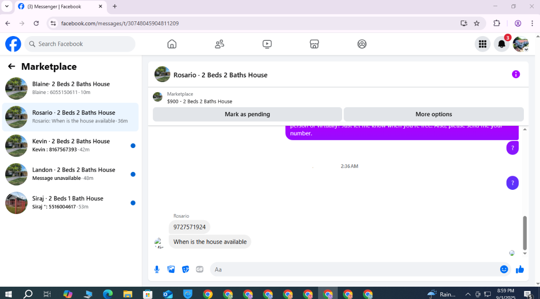
Task: Open Siraj 2 Beds 1 Bath conversation
Action: pos(70,203)
